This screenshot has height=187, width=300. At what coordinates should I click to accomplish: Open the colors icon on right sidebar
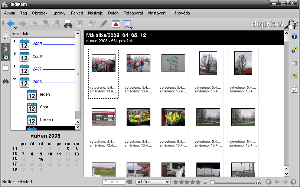[x=294, y=63]
